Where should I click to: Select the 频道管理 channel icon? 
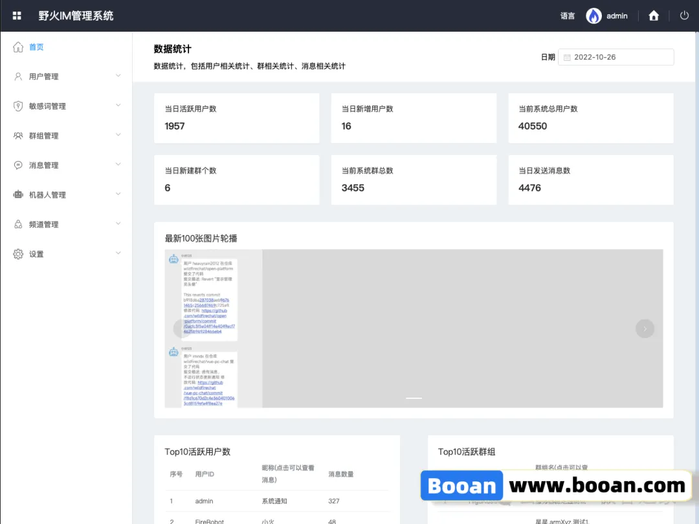coord(17,223)
